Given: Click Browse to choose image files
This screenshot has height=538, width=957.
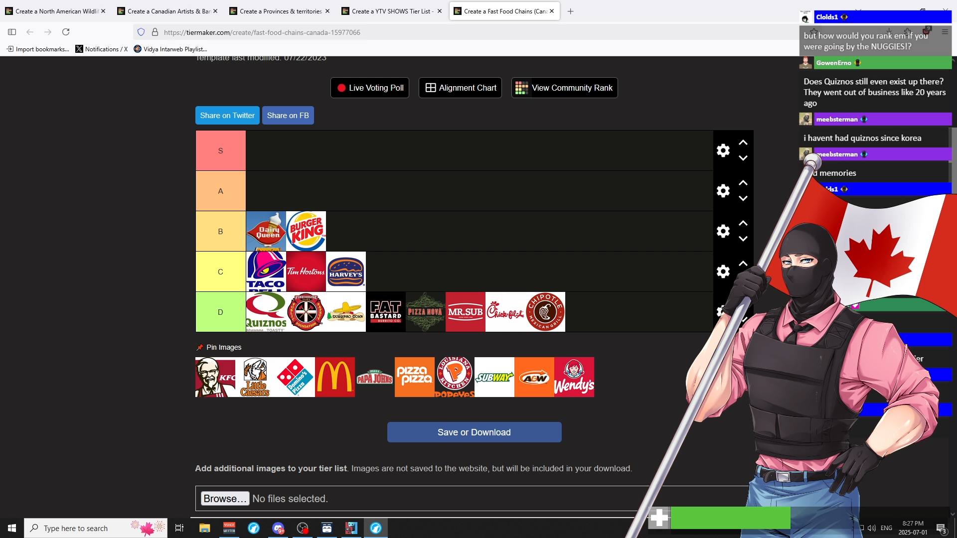Looking at the screenshot, I should point(225,498).
